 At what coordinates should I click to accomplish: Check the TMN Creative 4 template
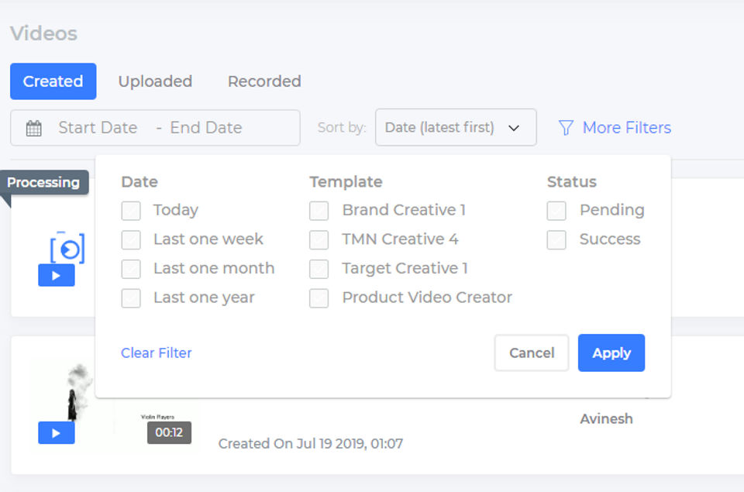tap(319, 239)
